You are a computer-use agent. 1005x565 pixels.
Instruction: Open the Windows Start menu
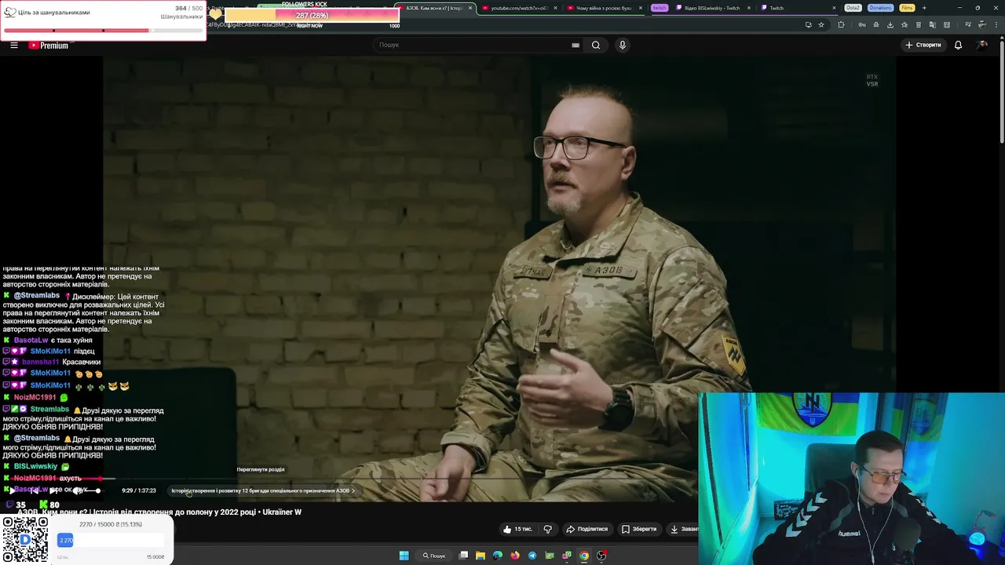[404, 556]
